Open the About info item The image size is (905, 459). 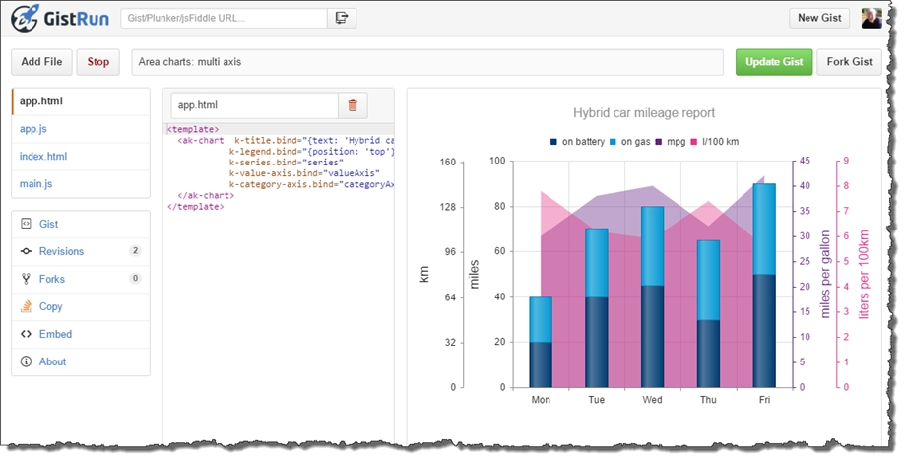coord(52,361)
